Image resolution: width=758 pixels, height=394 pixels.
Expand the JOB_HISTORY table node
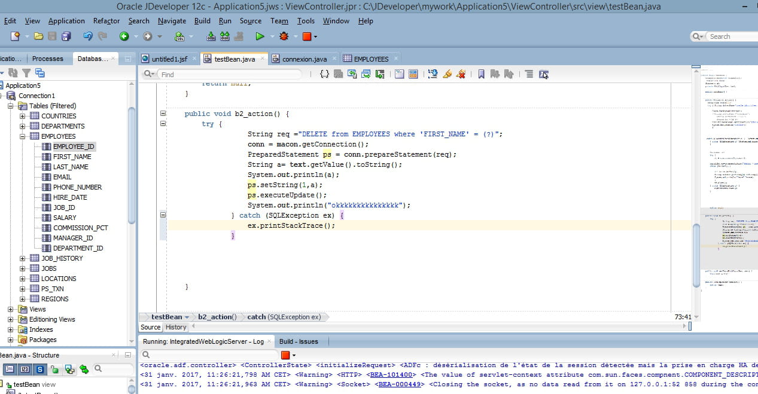23,258
